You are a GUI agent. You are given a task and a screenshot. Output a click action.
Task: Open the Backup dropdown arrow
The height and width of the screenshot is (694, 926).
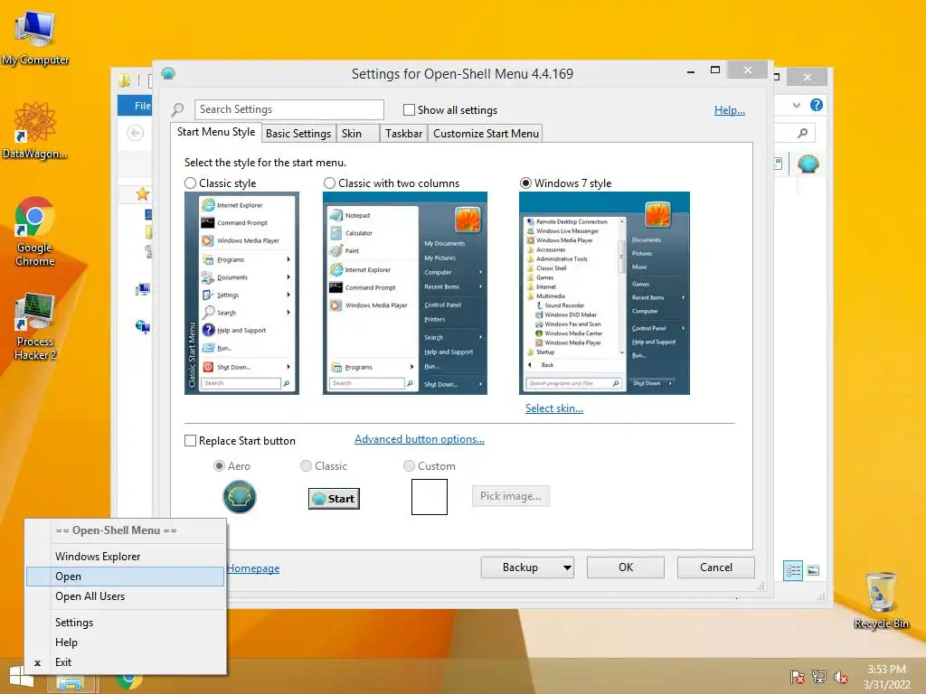point(567,567)
